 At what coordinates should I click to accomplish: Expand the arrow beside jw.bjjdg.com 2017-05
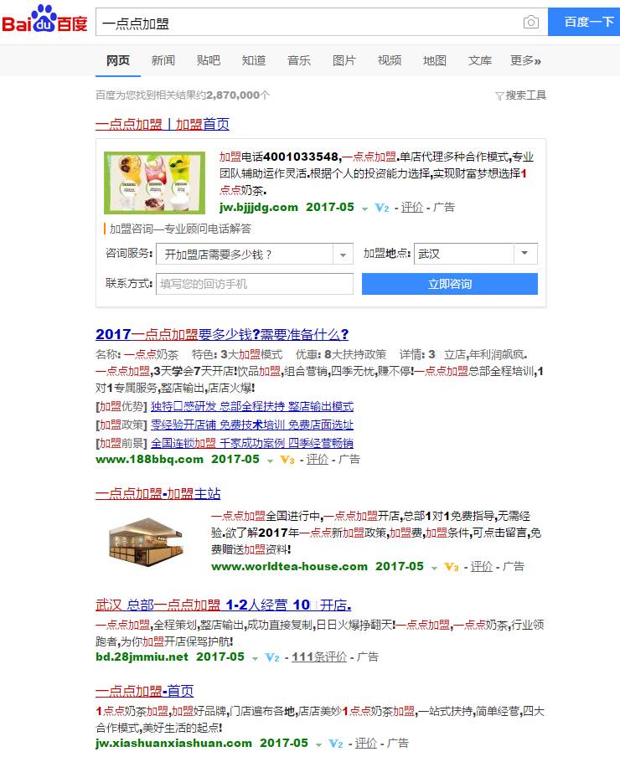365,209
